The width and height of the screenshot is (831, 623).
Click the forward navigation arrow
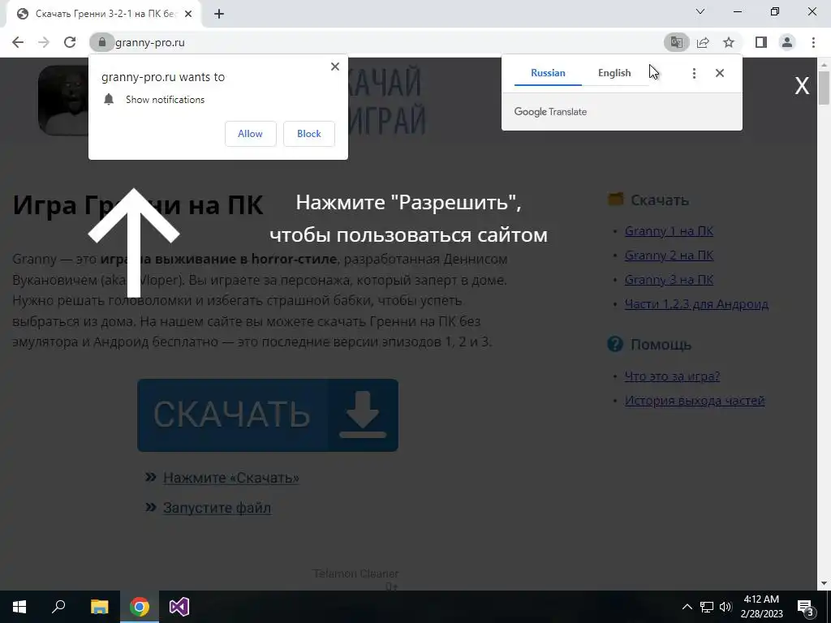click(x=44, y=42)
